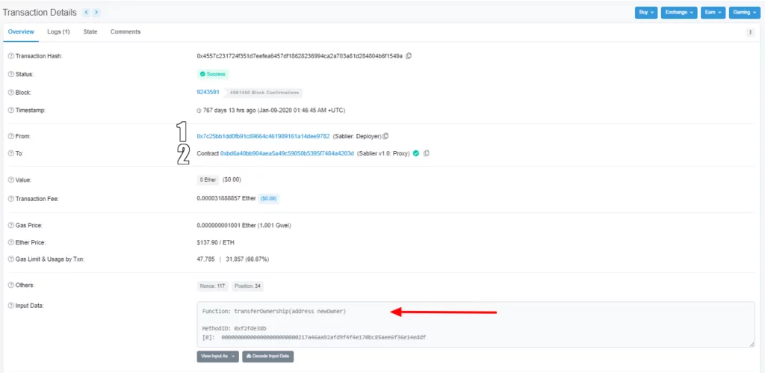Expand the Earn dropdown

pos(713,13)
